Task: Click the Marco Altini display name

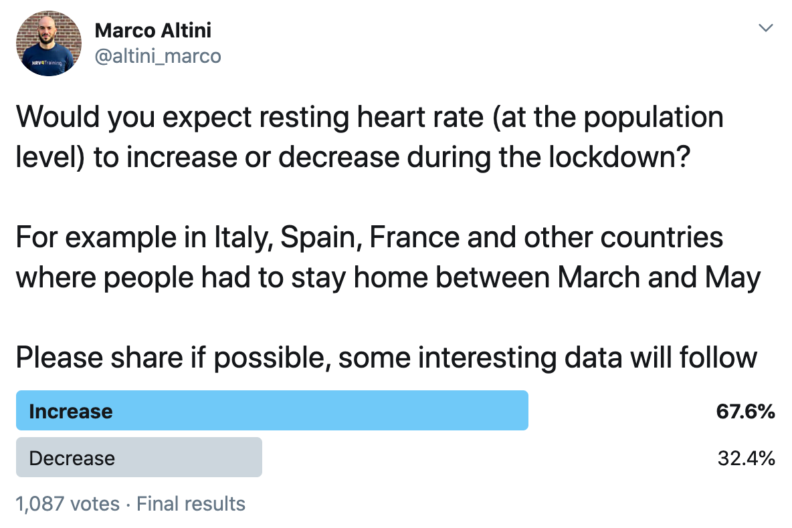Action: (153, 30)
